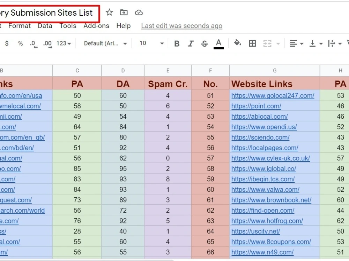Screen dimensions: 349x261
Task: Select column D header
Action: 123,71
